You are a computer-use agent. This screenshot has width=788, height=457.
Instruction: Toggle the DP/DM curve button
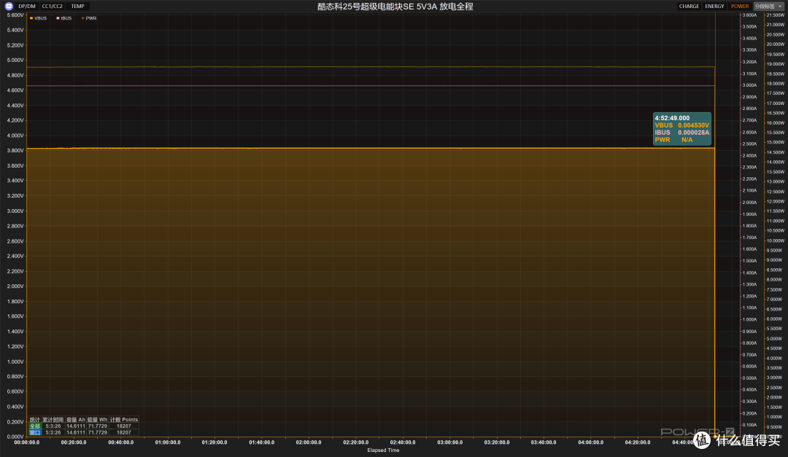27,6
